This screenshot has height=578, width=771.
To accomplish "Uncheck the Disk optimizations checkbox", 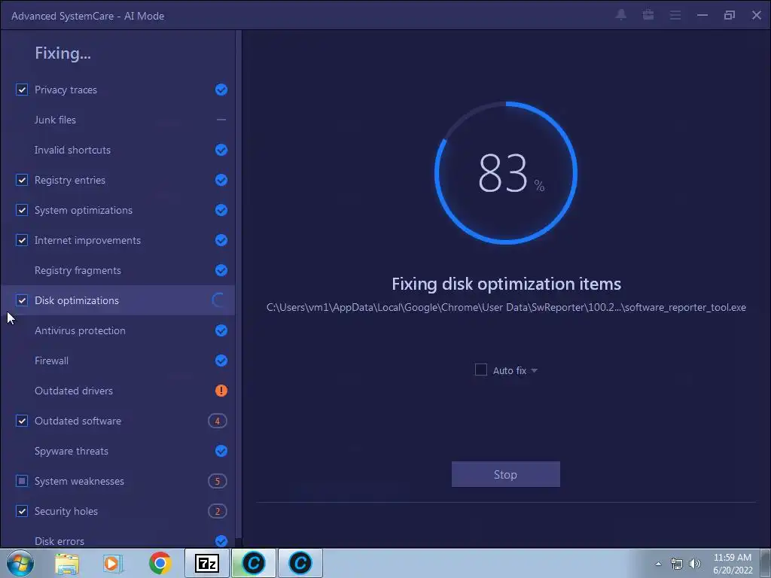I will click(x=22, y=300).
